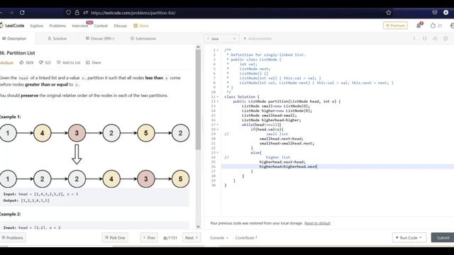
Task: View the streak flame counter
Action: click(436, 25)
